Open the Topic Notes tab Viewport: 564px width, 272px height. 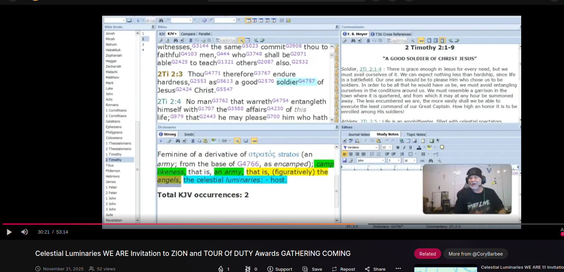416,134
